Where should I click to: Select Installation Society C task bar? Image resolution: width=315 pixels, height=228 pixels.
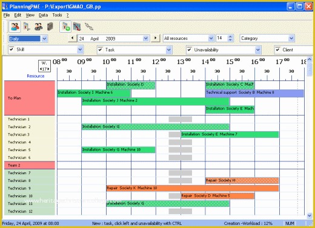point(230,85)
